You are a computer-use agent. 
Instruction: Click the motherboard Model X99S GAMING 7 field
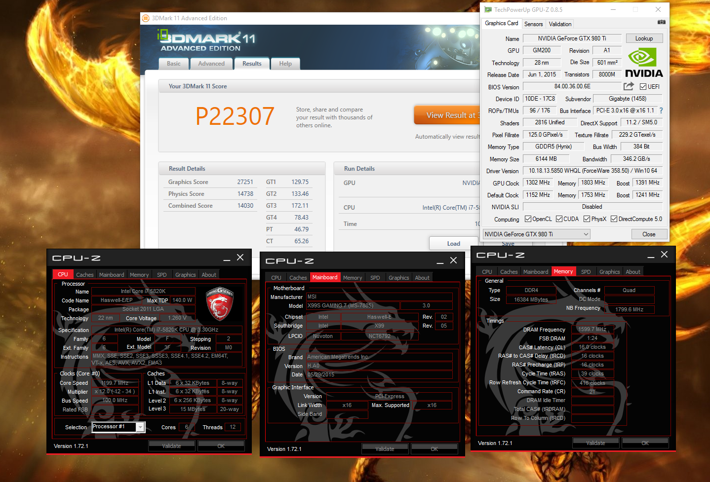353,305
